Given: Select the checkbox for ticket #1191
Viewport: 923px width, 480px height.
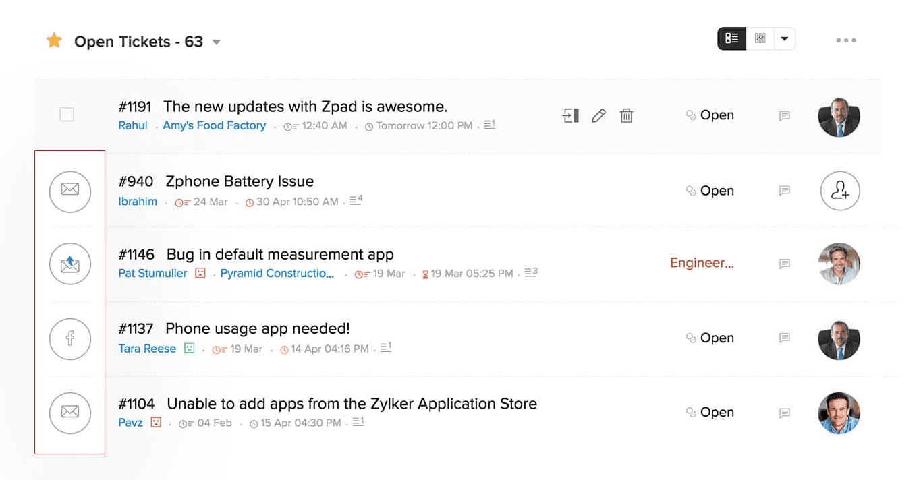Looking at the screenshot, I should [x=67, y=115].
